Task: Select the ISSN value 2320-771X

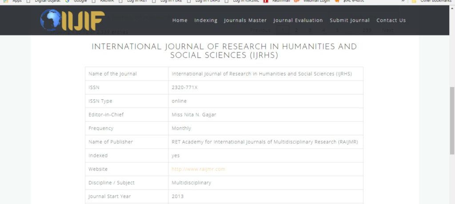Action: tap(184, 87)
